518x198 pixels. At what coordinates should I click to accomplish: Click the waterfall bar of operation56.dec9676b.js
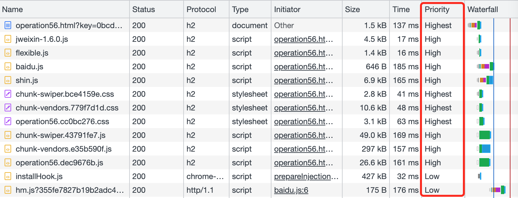(x=484, y=162)
